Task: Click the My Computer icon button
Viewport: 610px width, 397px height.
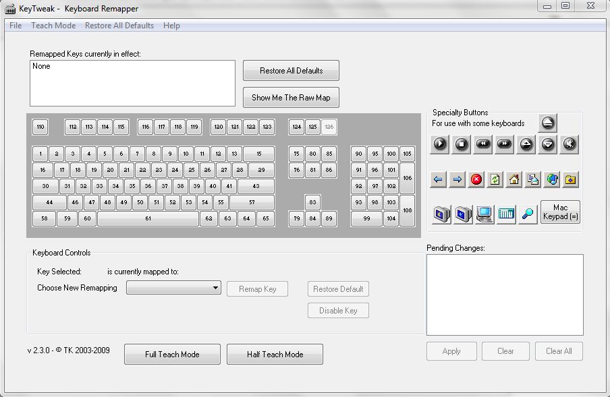Action: pyautogui.click(x=484, y=214)
